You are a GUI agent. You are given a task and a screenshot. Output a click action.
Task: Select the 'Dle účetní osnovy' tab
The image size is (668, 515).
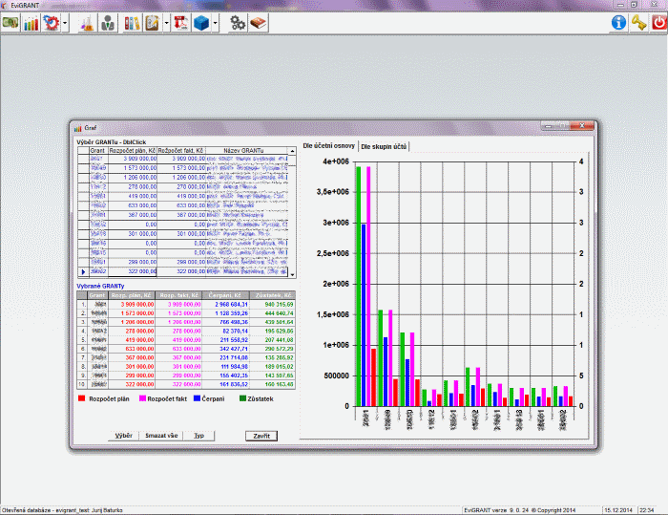(x=328, y=145)
